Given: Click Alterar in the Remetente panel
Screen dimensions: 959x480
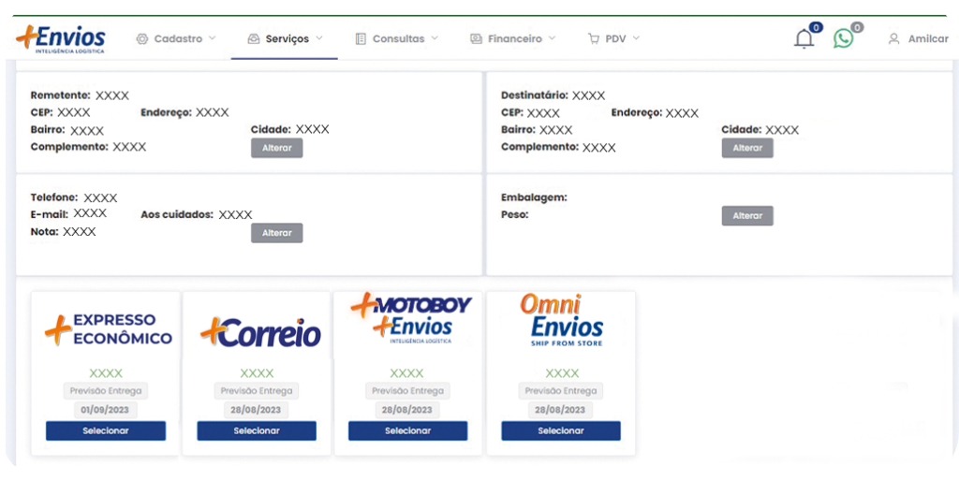Looking at the screenshot, I should [x=277, y=148].
